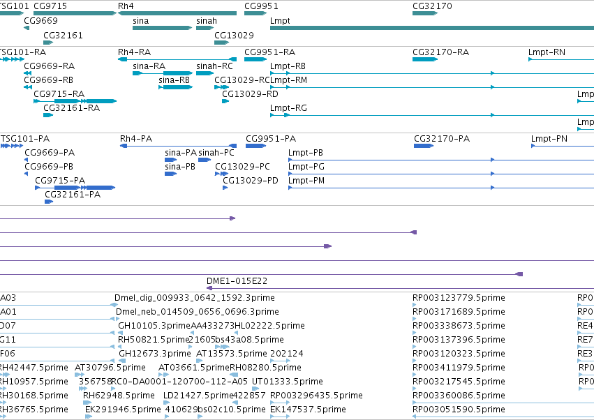Select the CG9951 gene arrow
594x420 pixels.
point(255,13)
